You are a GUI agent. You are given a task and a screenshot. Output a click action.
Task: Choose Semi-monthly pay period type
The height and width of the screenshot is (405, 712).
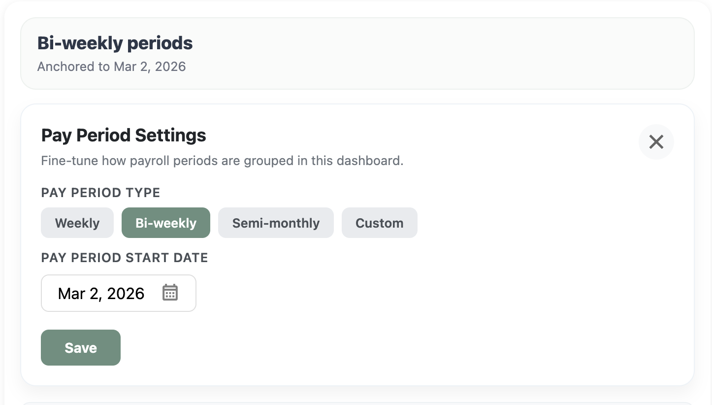point(276,223)
